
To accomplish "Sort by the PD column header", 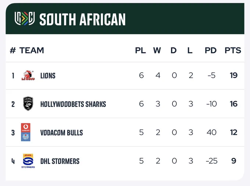I will 211,50.
